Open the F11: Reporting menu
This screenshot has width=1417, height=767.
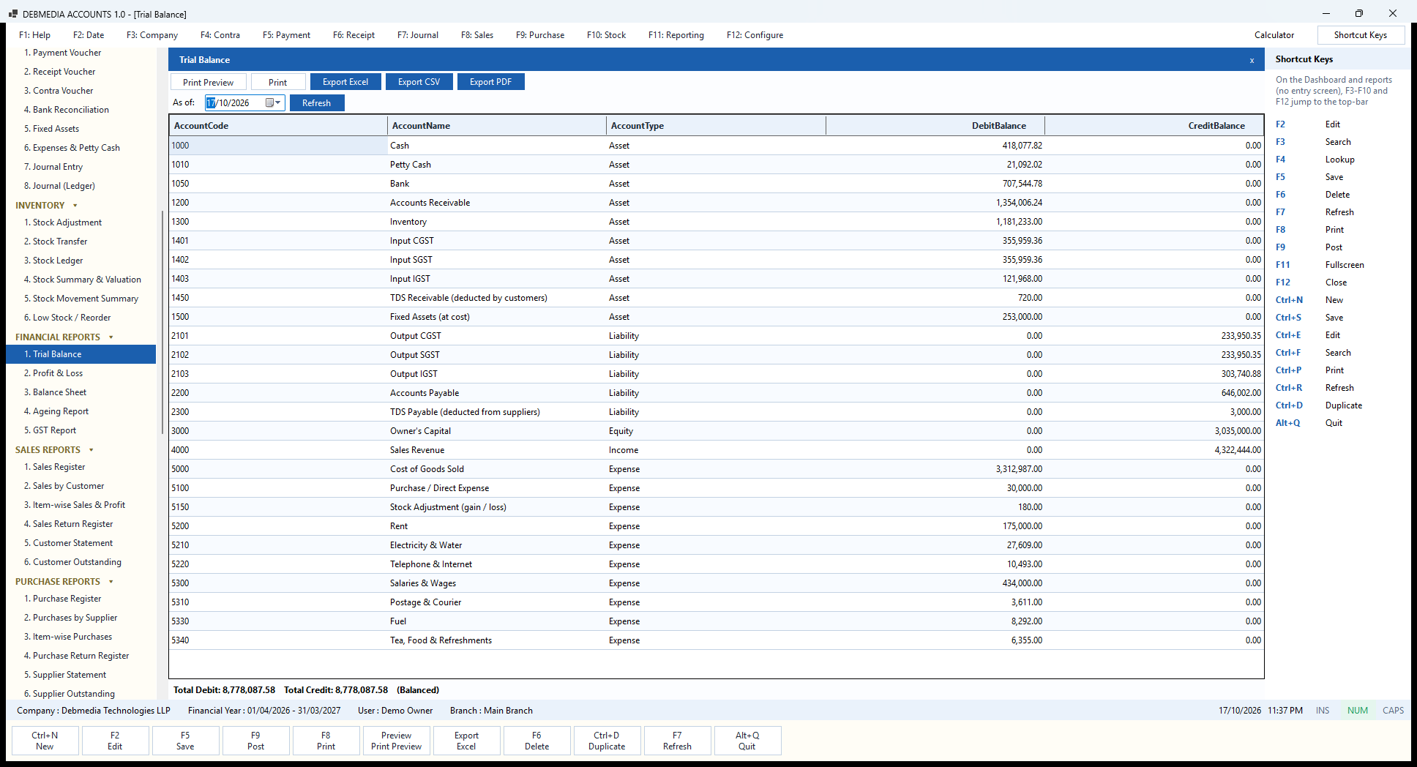click(x=676, y=35)
